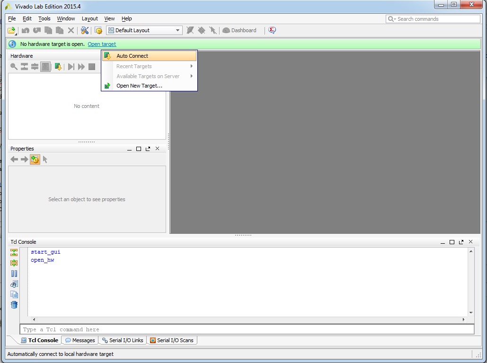The width and height of the screenshot is (487, 363).
Task: Click the Paste toolbar icon
Action: [59, 30]
